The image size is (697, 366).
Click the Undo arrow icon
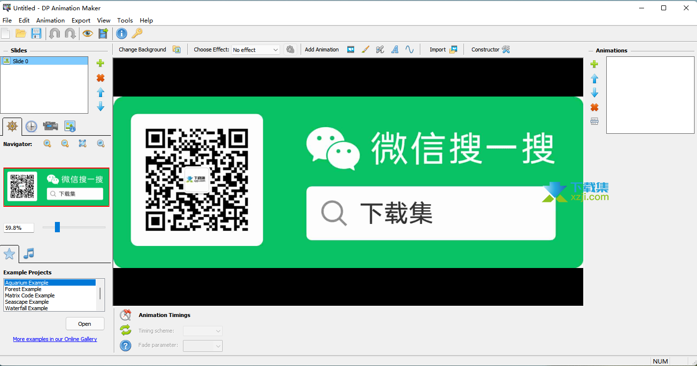[54, 33]
